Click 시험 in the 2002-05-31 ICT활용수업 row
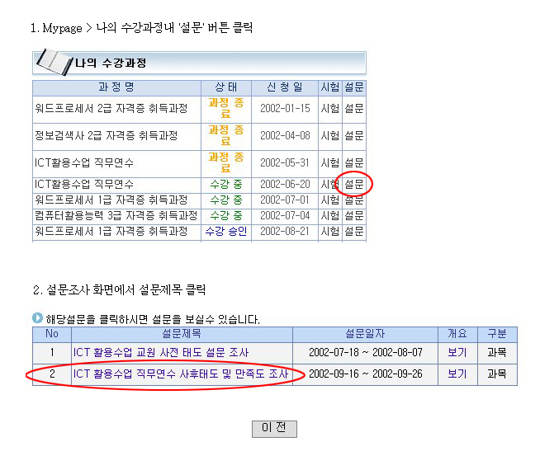The height and width of the screenshot is (470, 540). pyautogui.click(x=330, y=163)
